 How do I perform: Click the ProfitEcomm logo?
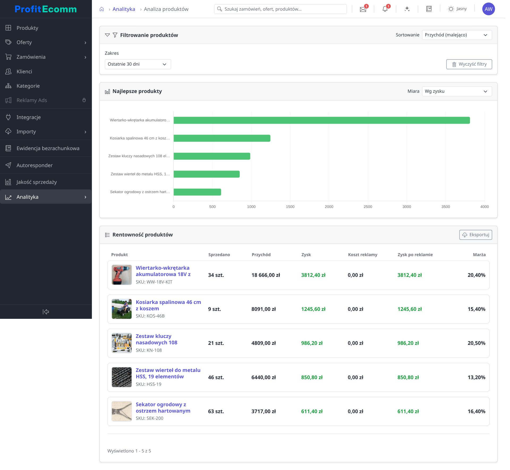46,9
